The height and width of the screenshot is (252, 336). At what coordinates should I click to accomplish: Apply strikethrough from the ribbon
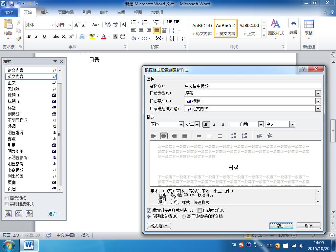pos(56,36)
